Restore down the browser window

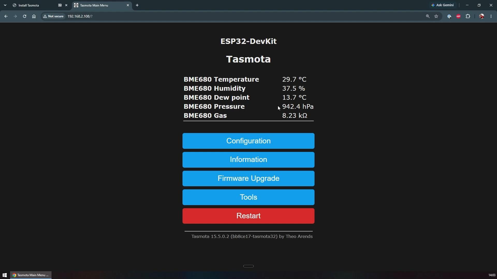pyautogui.click(x=479, y=5)
